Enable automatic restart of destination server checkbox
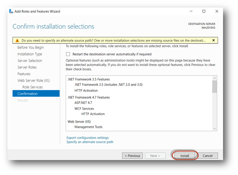This screenshot has width=238, height=175. click(68, 54)
